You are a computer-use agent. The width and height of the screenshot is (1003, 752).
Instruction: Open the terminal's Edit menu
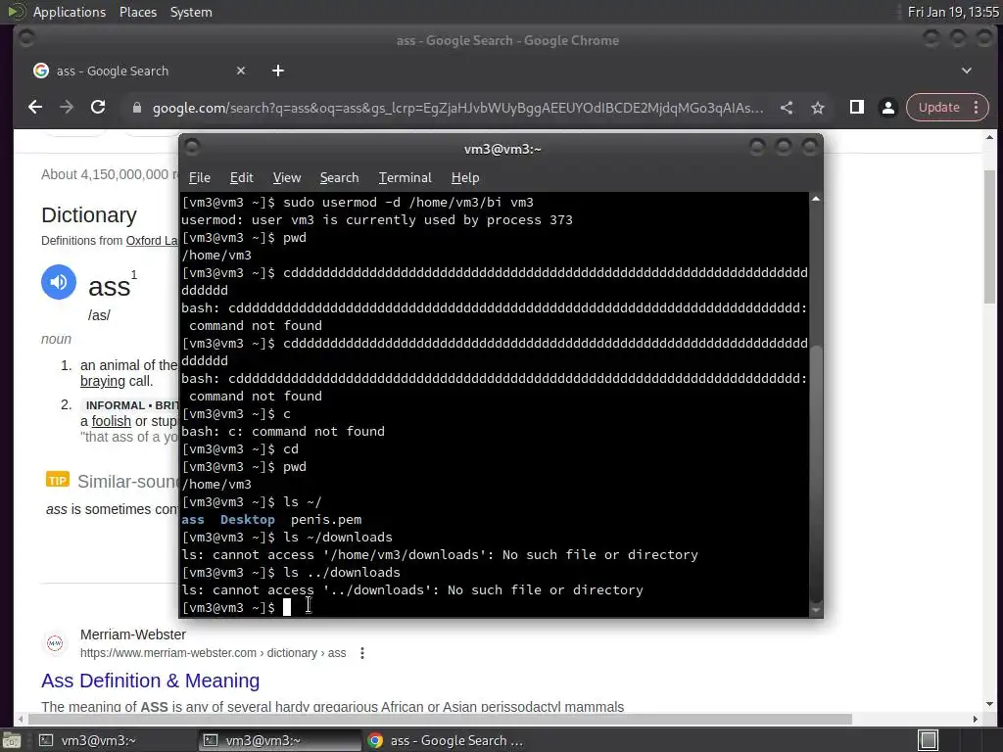pos(241,178)
